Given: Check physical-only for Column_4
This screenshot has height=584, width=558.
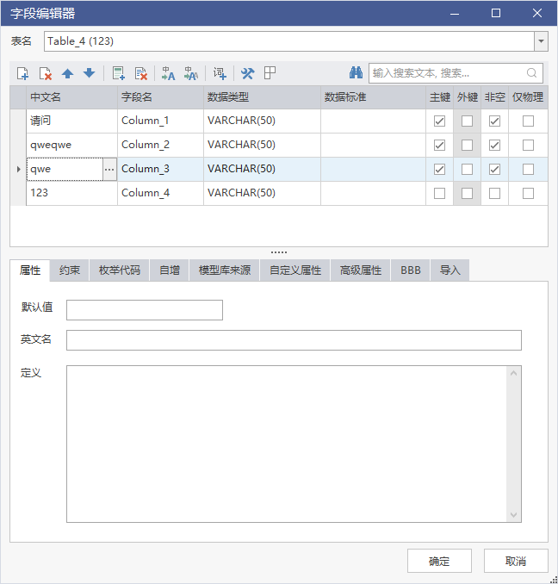Looking at the screenshot, I should tap(528, 194).
